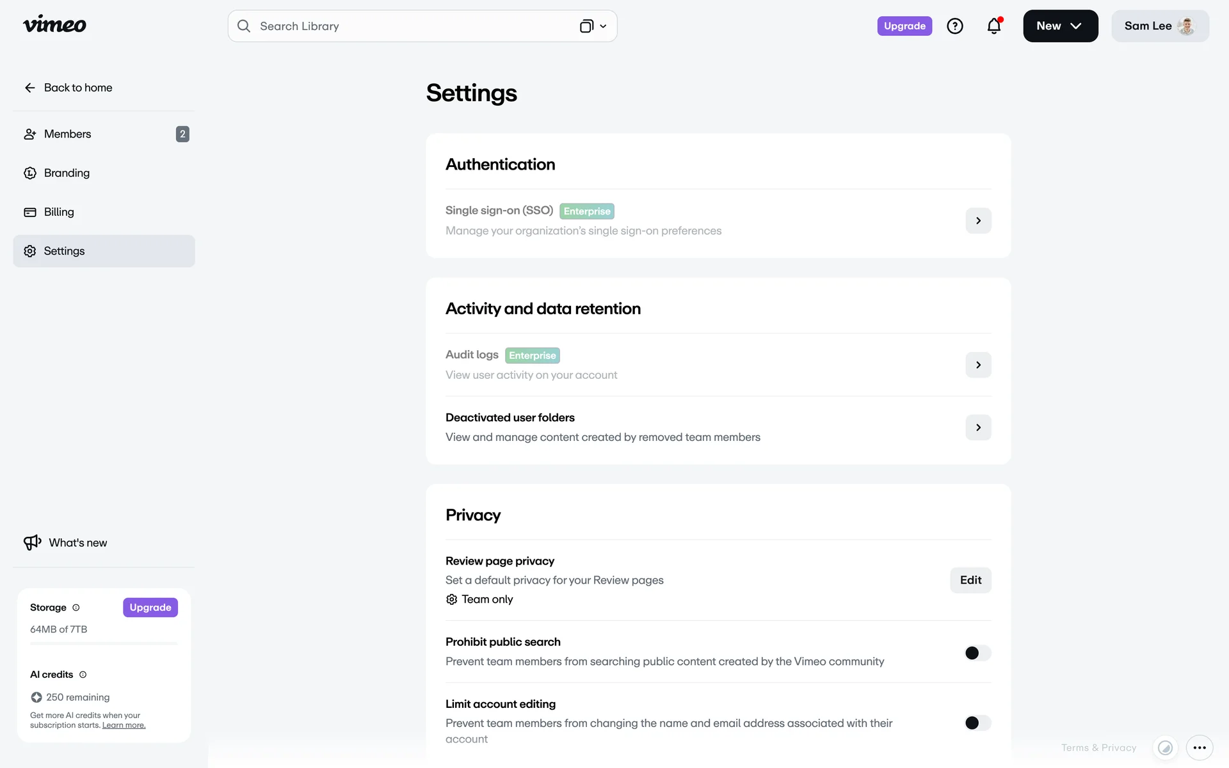Screen dimensions: 1229x768
Task: Click the Vimeo logo
Action: tap(54, 25)
